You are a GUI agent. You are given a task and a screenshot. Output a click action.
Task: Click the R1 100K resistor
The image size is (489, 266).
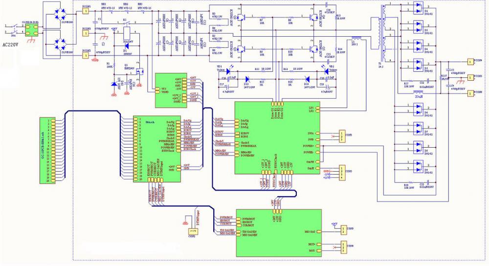(x=114, y=66)
